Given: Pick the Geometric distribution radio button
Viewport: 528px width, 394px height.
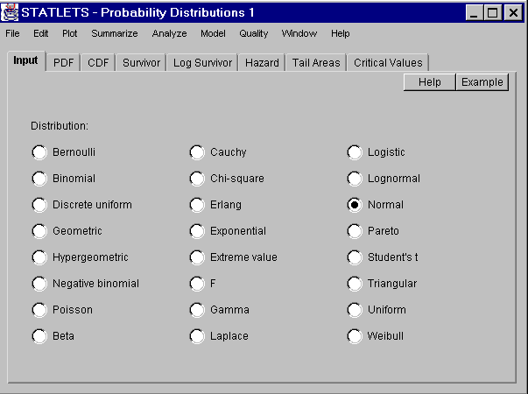Looking at the screenshot, I should (x=39, y=231).
